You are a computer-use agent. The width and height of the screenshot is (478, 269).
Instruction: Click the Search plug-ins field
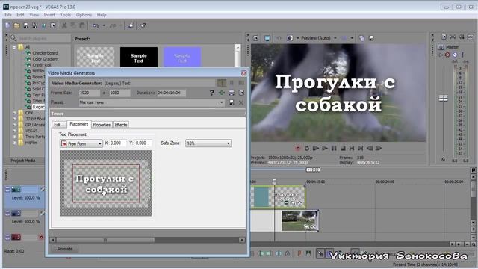(44, 38)
